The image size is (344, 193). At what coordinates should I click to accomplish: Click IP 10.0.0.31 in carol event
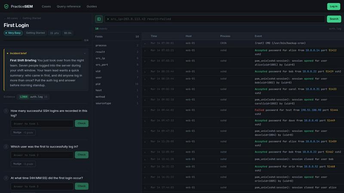click(313, 89)
